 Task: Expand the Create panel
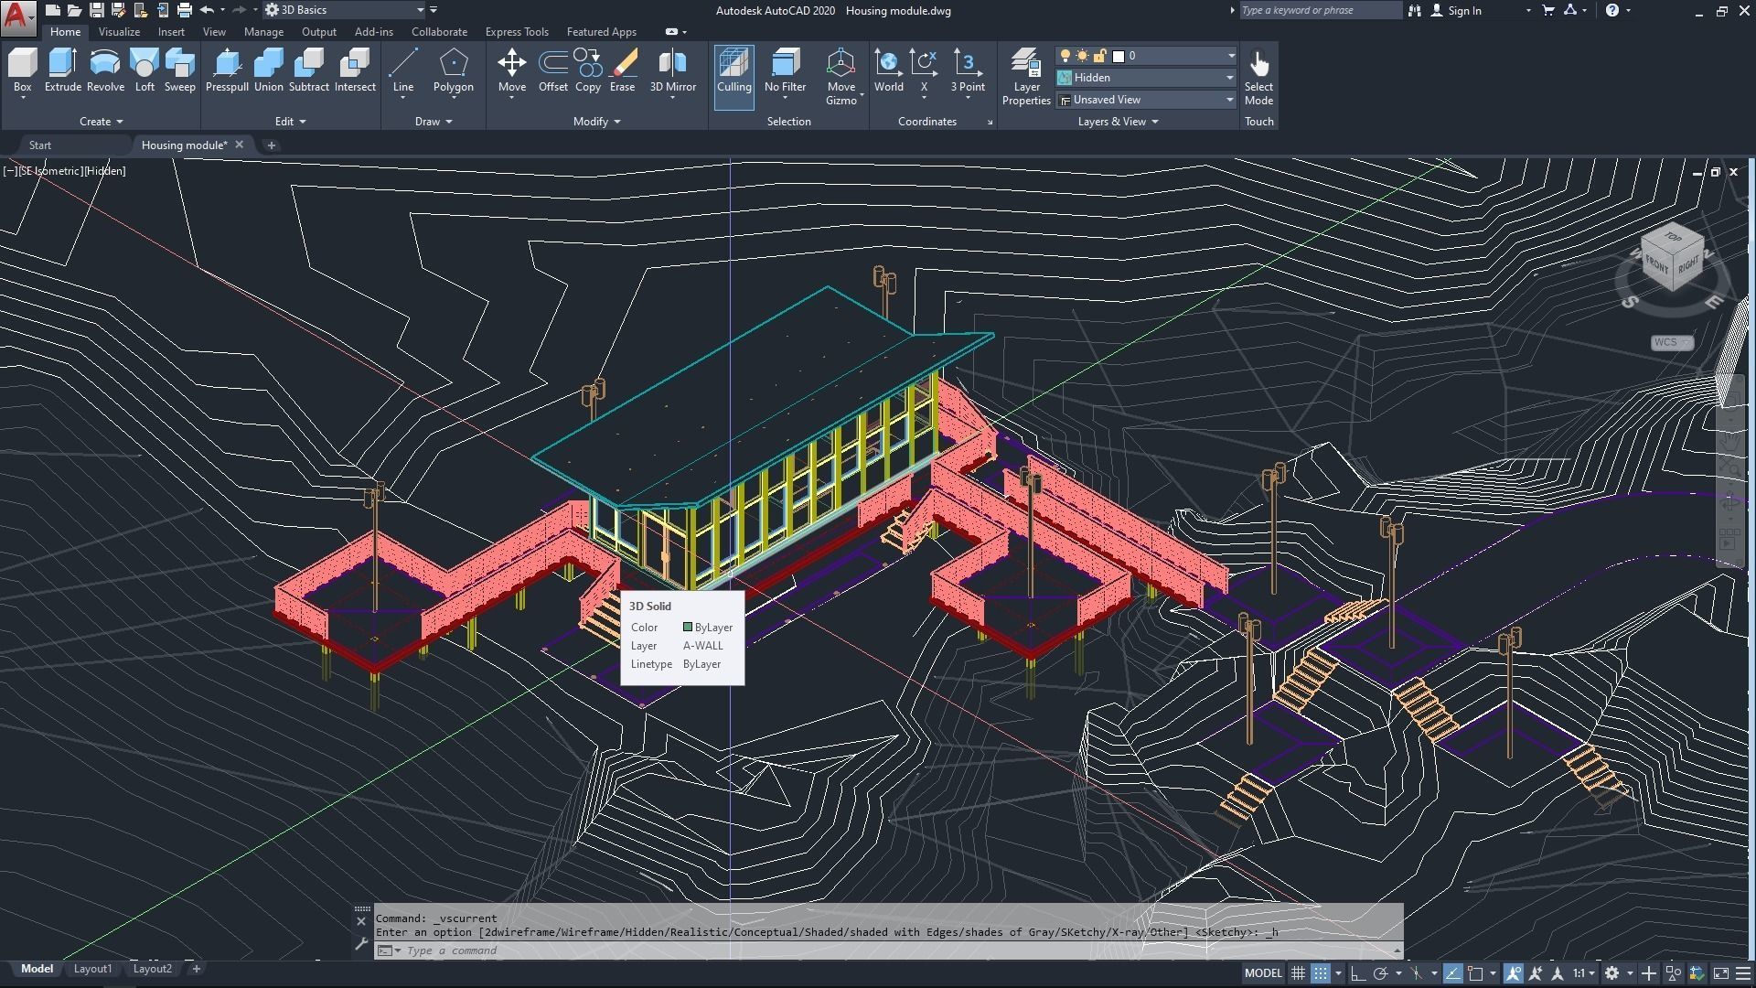pos(101,122)
